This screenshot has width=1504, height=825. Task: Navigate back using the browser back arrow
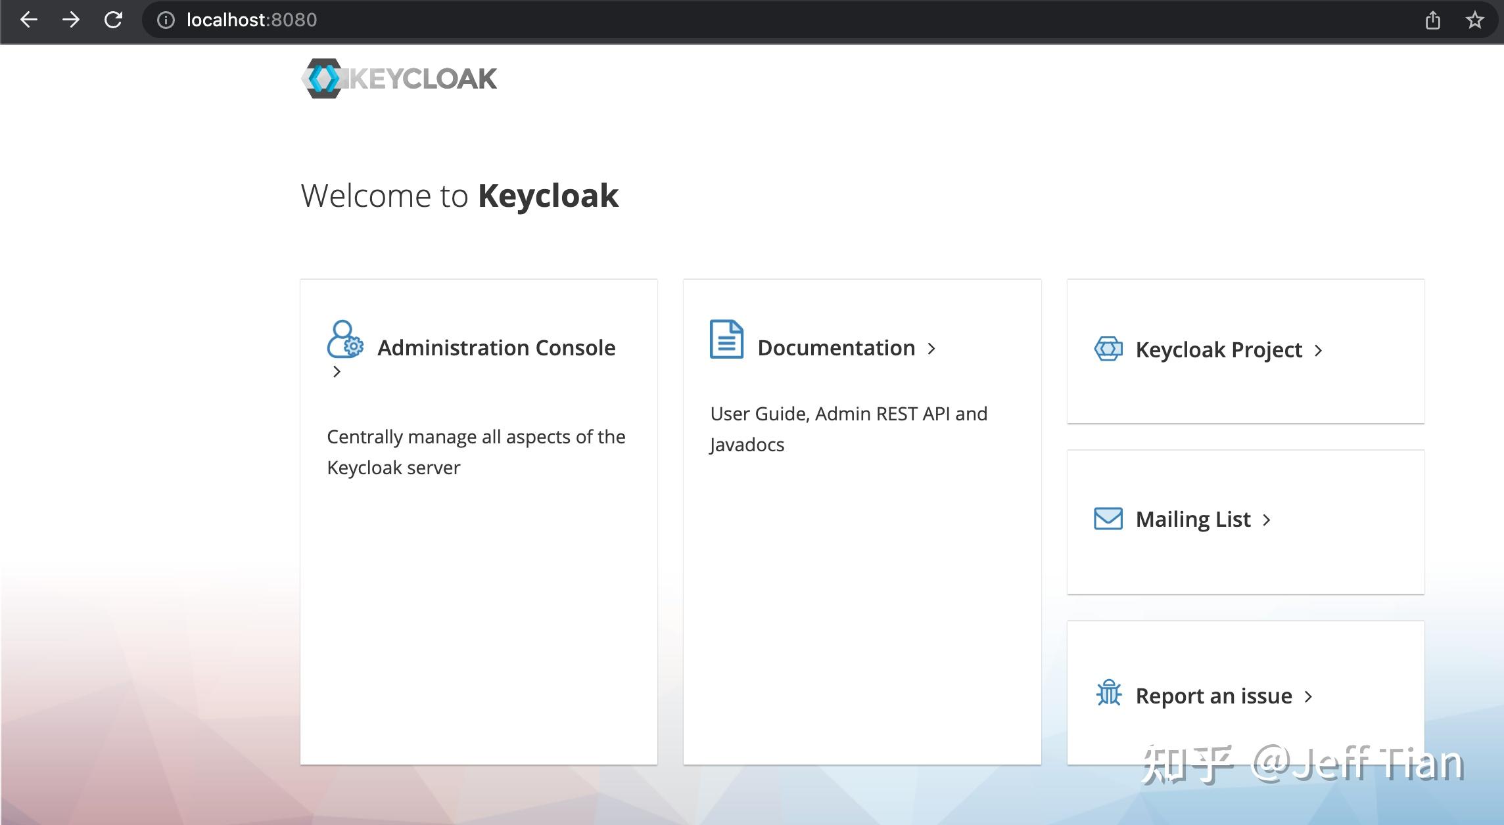(x=29, y=20)
